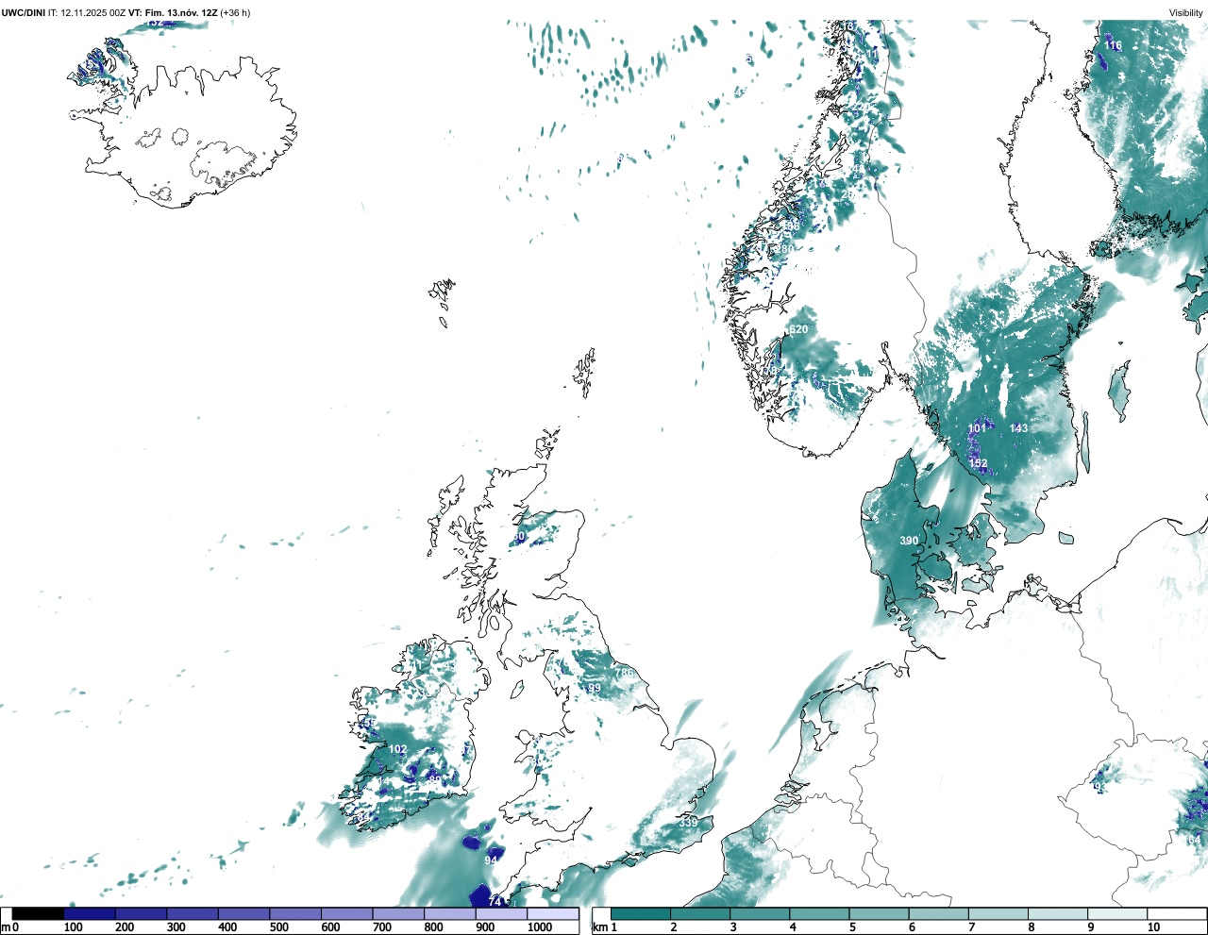This screenshot has height=935, width=1208.
Task: Select the 100–200 m legend swatch
Action: [90, 913]
